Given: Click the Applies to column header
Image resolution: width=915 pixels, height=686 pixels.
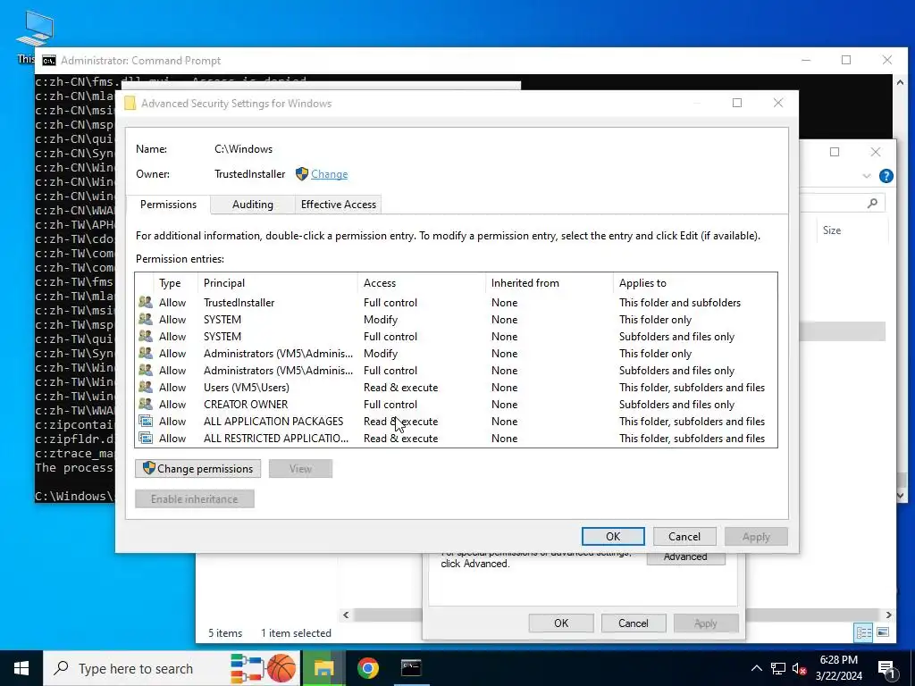Looking at the screenshot, I should click(695, 283).
